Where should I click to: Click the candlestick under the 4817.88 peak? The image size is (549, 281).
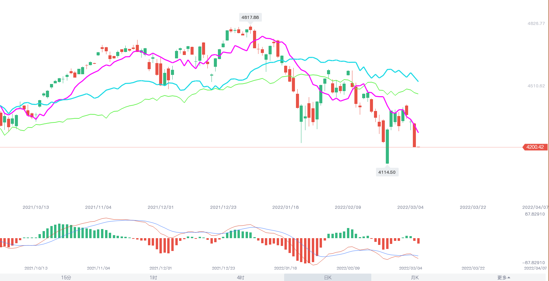[250, 29]
